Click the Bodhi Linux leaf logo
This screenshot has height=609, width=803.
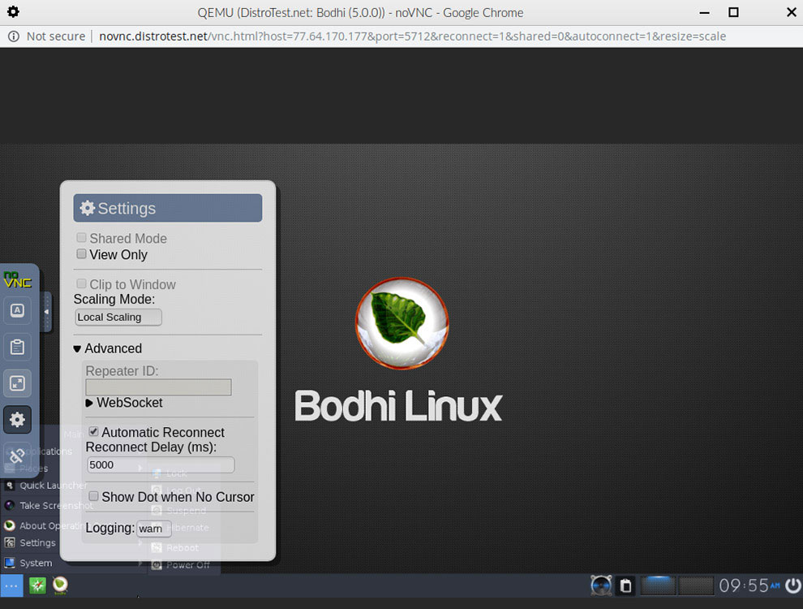tap(402, 323)
